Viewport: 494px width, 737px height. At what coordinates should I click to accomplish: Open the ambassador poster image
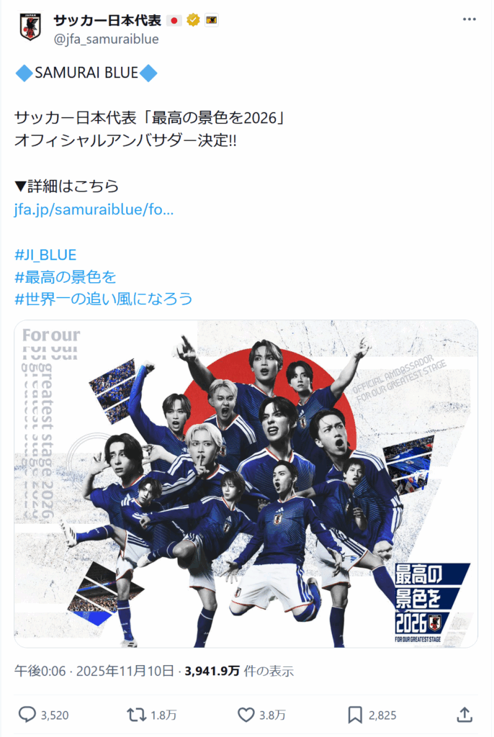click(x=246, y=484)
